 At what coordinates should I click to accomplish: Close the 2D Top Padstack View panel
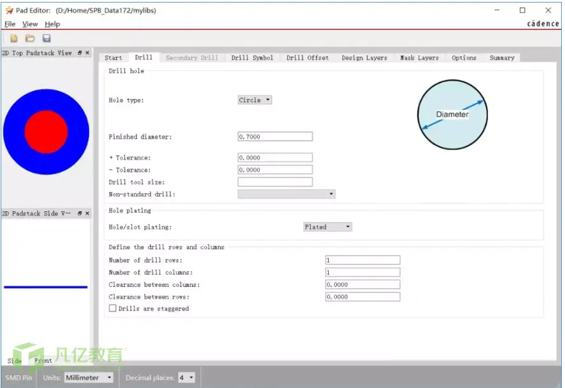pos(87,53)
